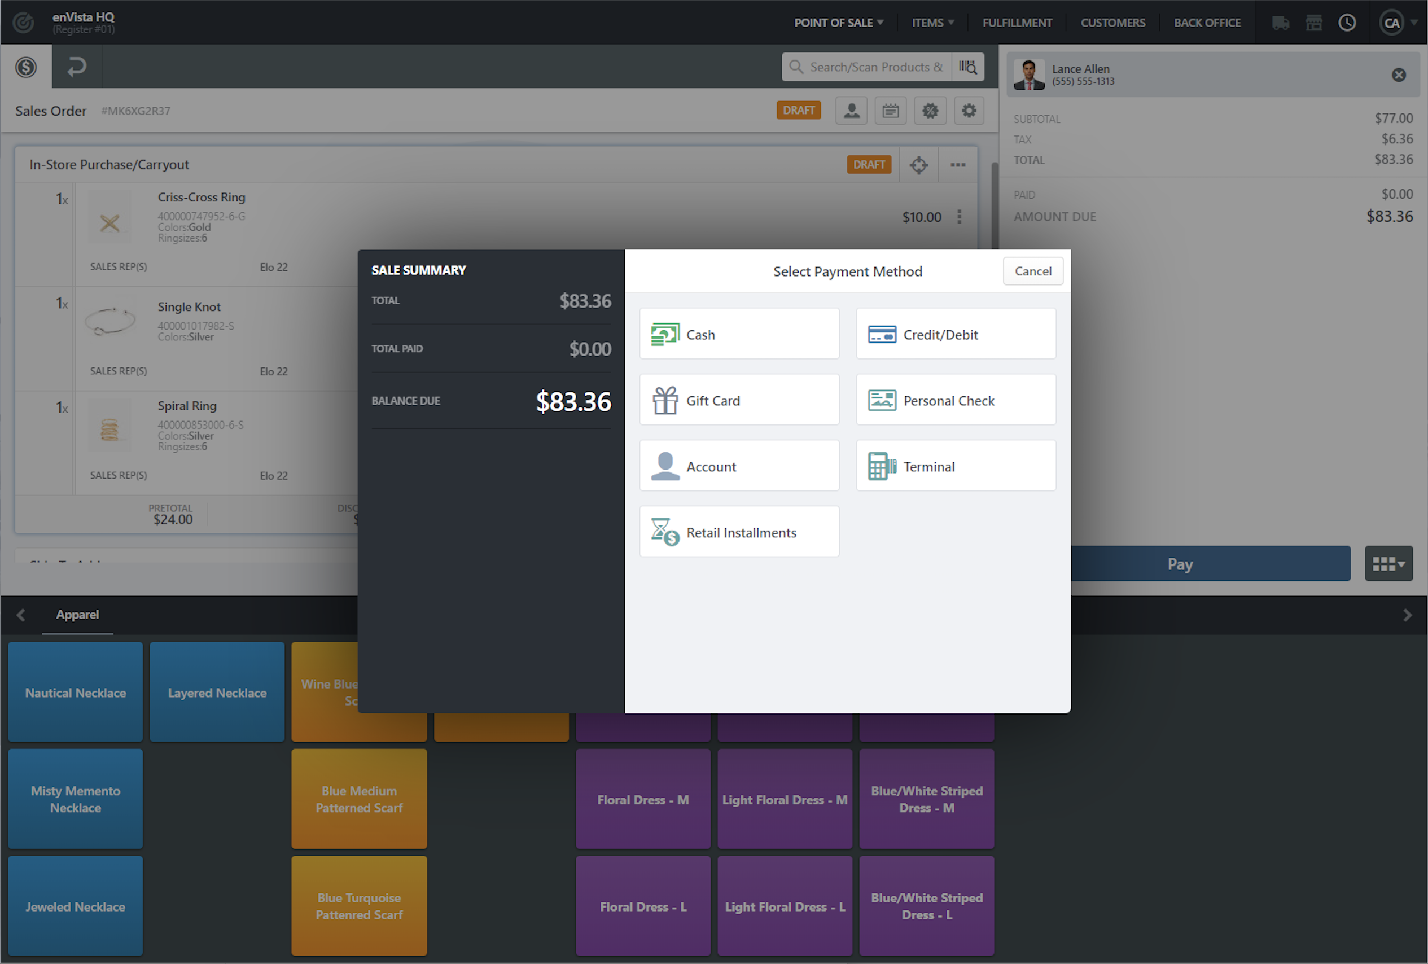Click the delivery truck icon

[1281, 23]
